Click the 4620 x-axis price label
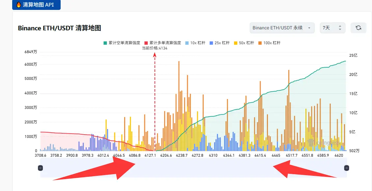Image resolution: width=372 pixels, height=191 pixels. tap(338, 155)
